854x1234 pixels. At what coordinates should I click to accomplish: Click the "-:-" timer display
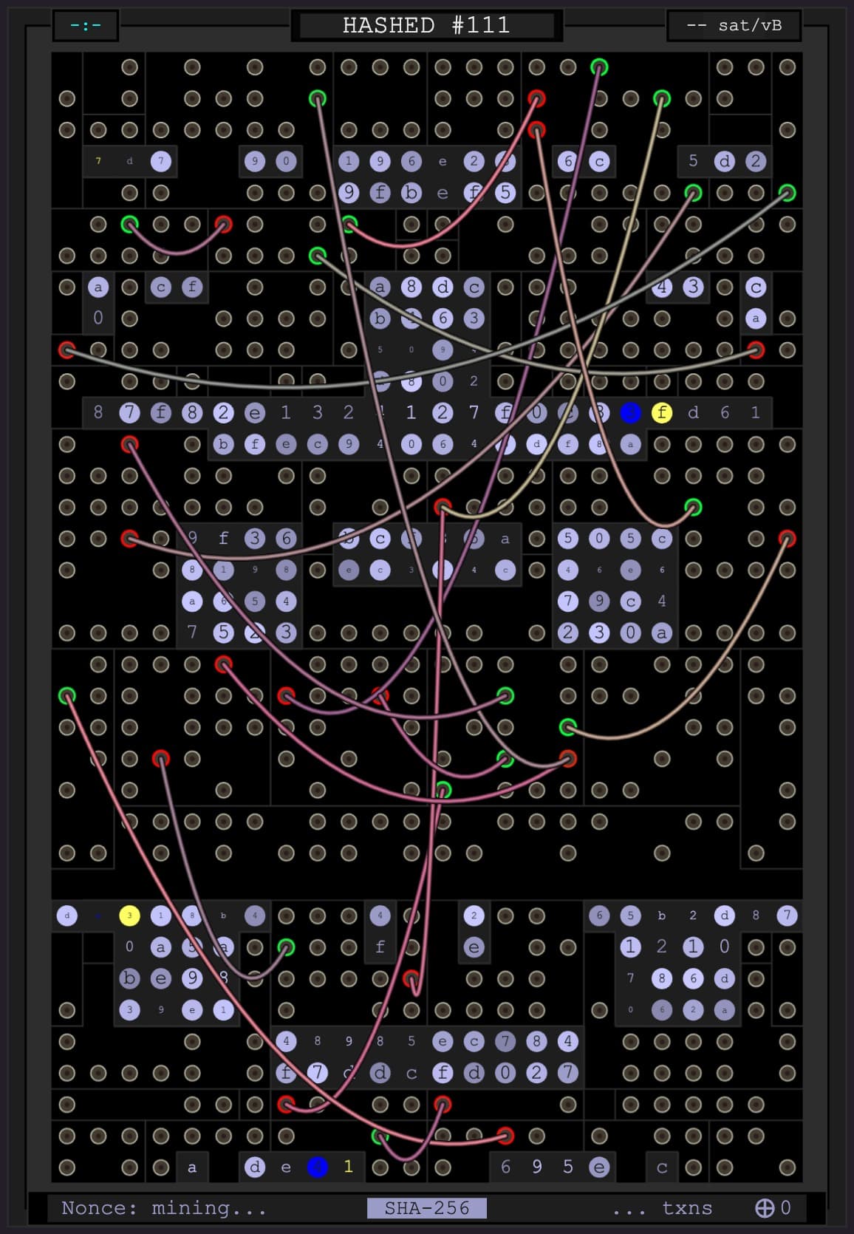pyautogui.click(x=86, y=25)
